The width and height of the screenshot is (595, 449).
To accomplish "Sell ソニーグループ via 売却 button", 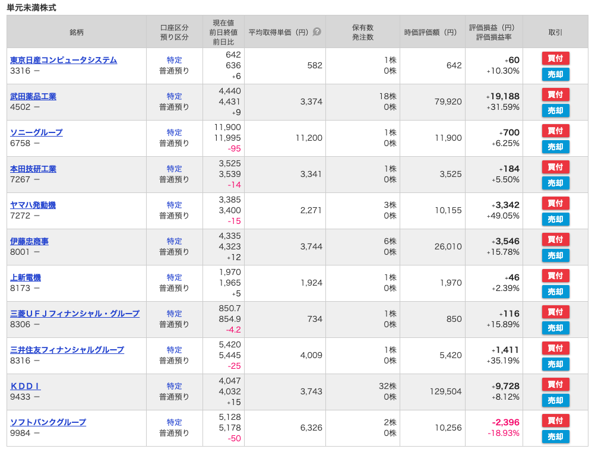I will (555, 147).
